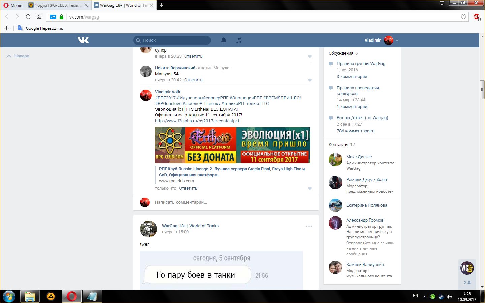Reply to 'супер' comment with Ответить
The height and width of the screenshot is (303, 485).
click(193, 56)
